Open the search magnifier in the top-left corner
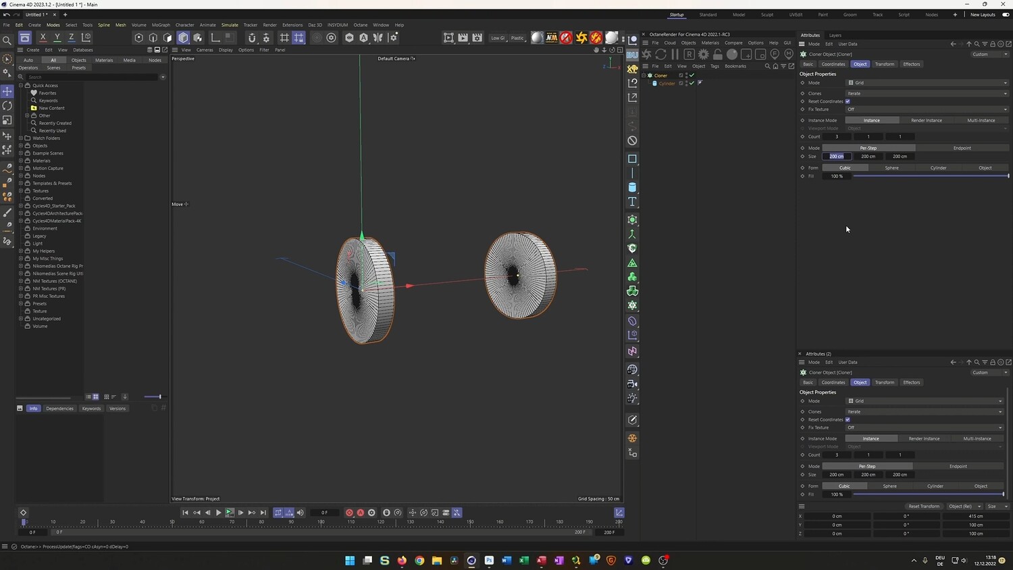The width and height of the screenshot is (1013, 570). [x=7, y=41]
